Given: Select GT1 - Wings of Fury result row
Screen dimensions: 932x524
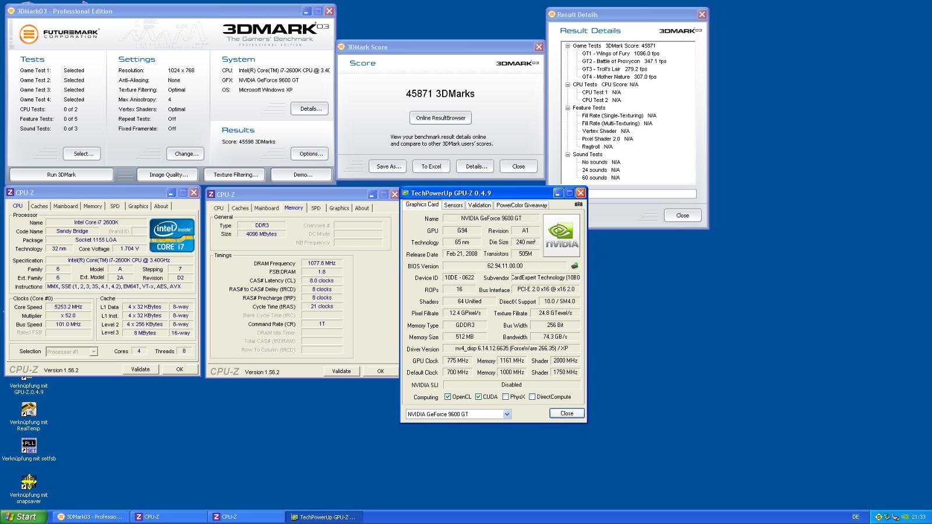Looking at the screenshot, I should click(x=620, y=54).
